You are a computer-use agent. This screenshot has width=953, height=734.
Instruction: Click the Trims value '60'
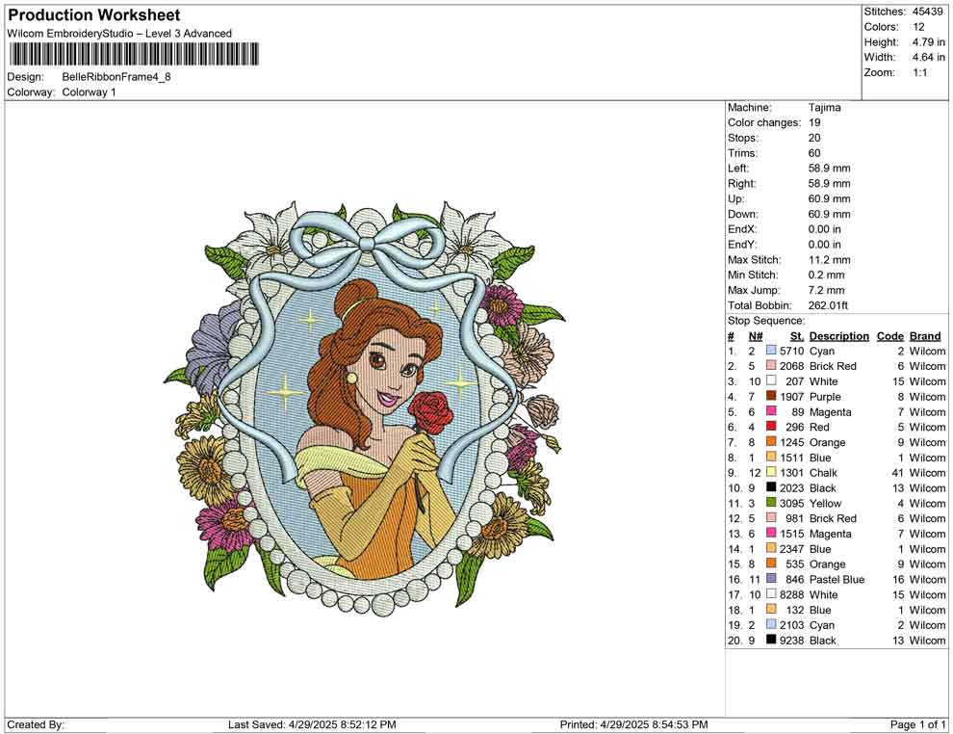pos(814,153)
